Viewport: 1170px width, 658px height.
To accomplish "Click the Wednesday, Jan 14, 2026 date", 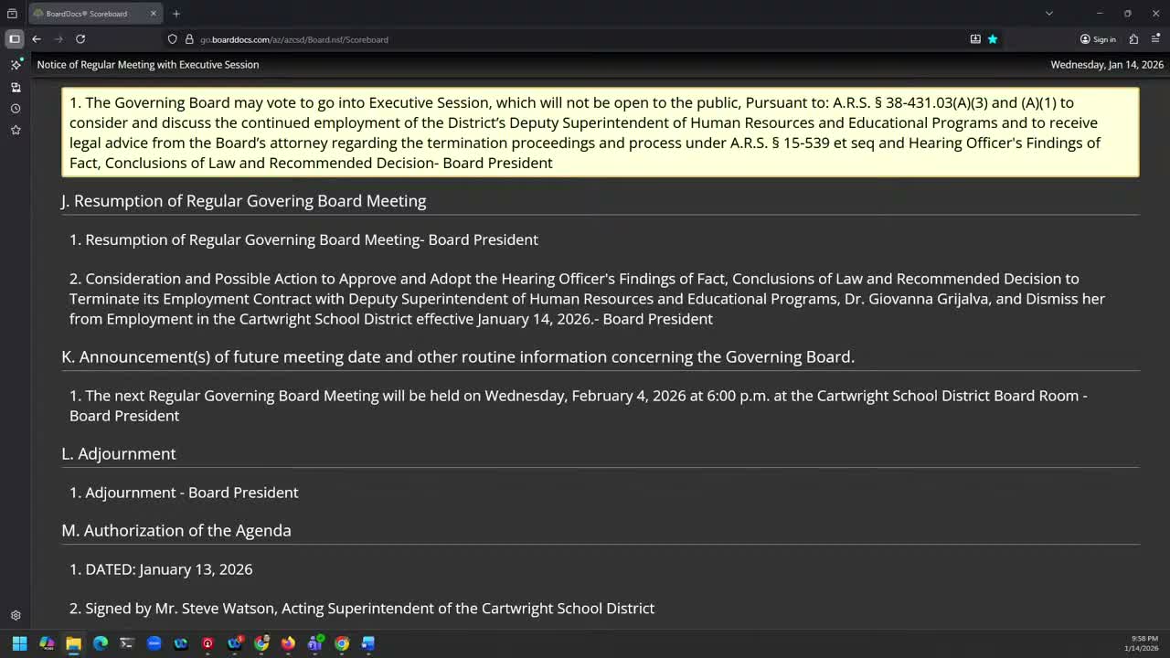I will tap(1107, 65).
